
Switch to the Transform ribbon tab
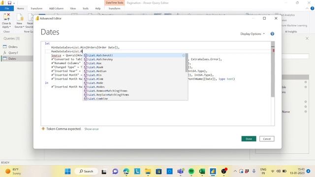click(x=36, y=8)
